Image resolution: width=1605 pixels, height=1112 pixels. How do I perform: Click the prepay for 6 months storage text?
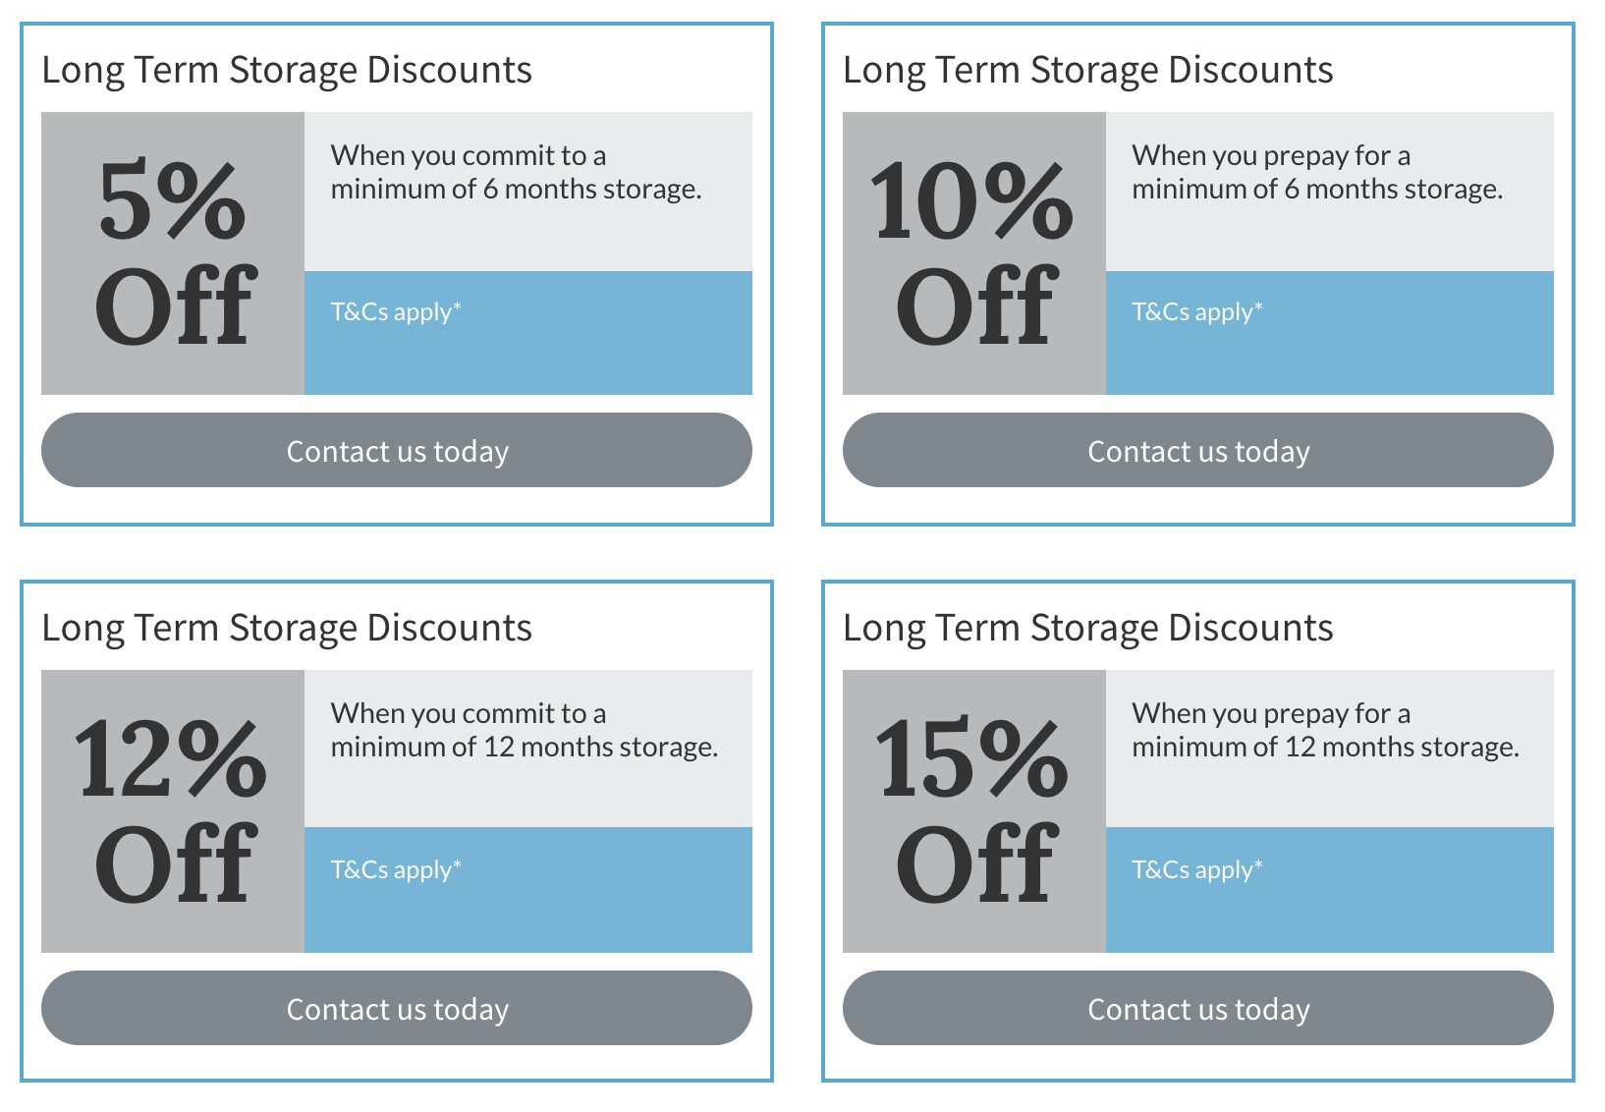[1317, 172]
